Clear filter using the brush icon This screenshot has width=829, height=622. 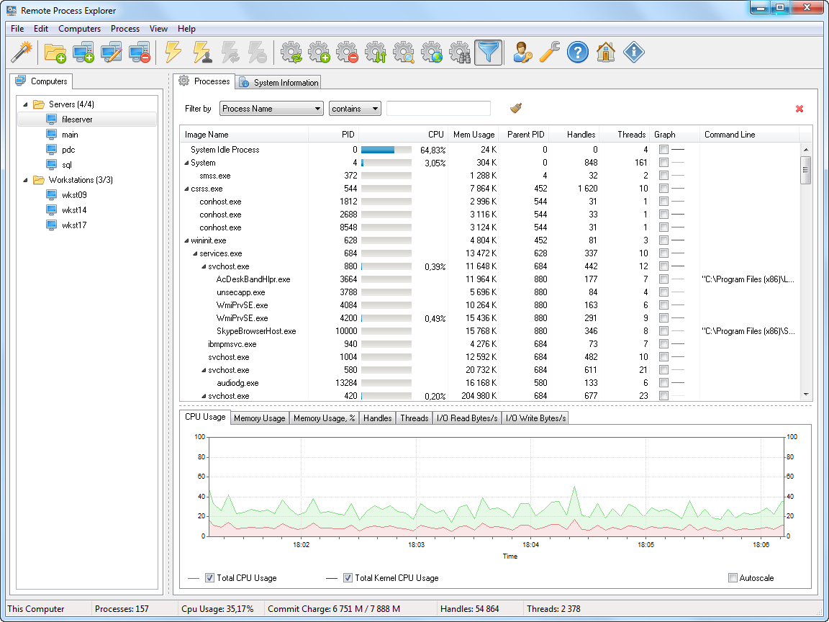pyautogui.click(x=515, y=108)
